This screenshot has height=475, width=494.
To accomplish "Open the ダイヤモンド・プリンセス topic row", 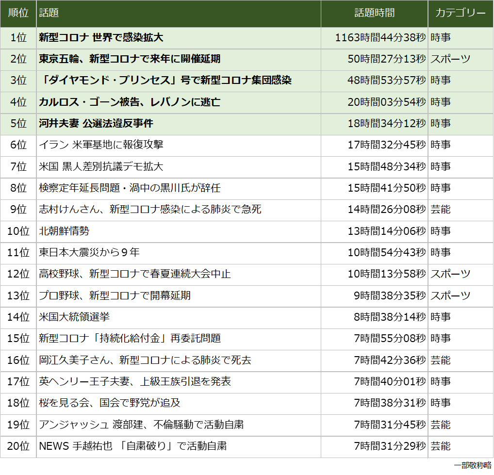I will pyautogui.click(x=165, y=81).
